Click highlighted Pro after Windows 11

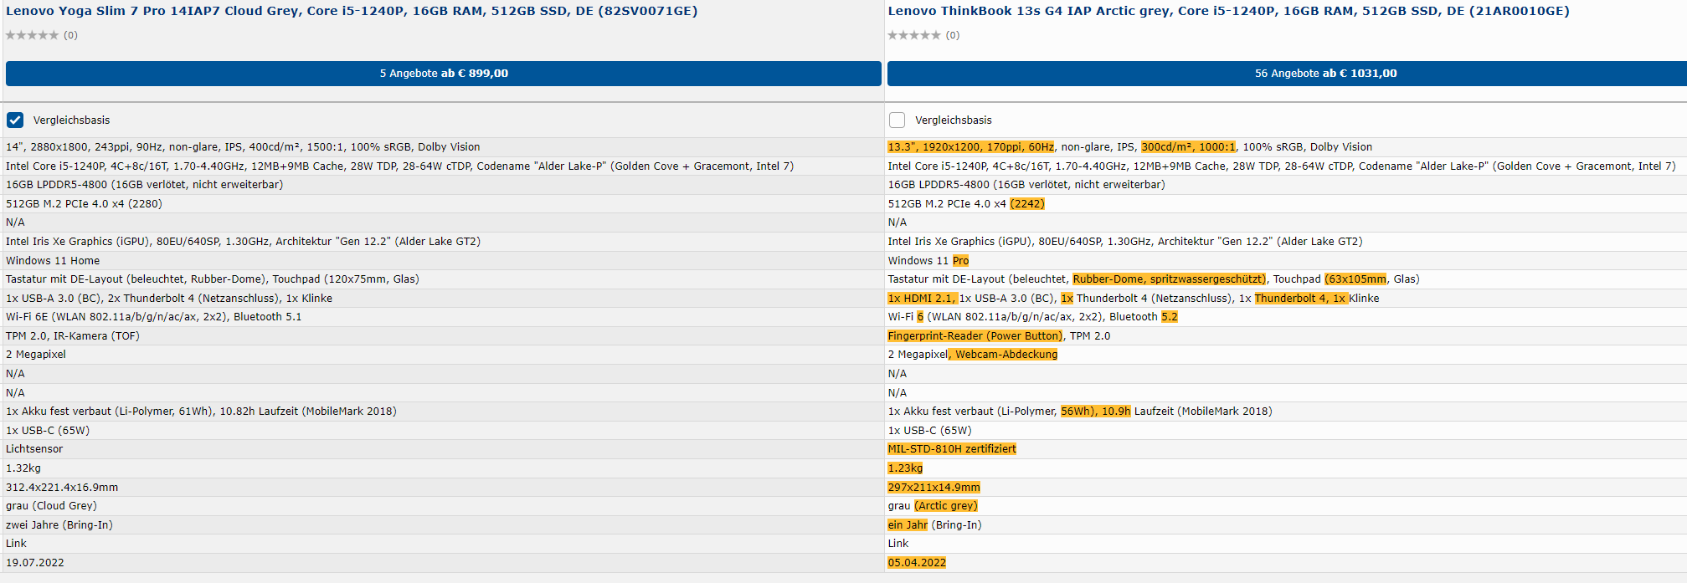pyautogui.click(x=960, y=261)
